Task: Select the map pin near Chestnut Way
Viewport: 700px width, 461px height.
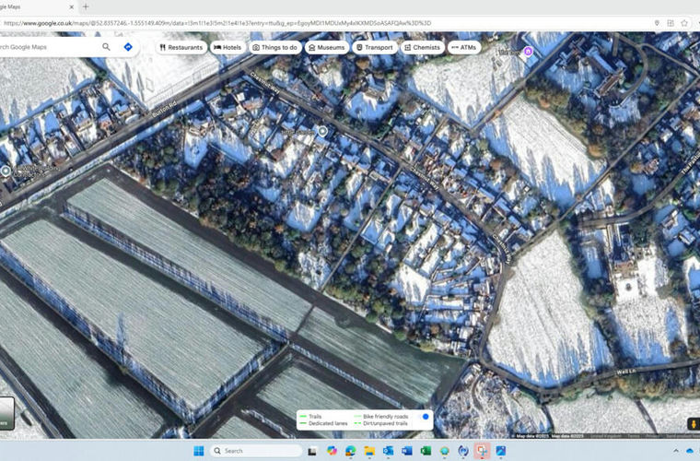Action: 322,132
